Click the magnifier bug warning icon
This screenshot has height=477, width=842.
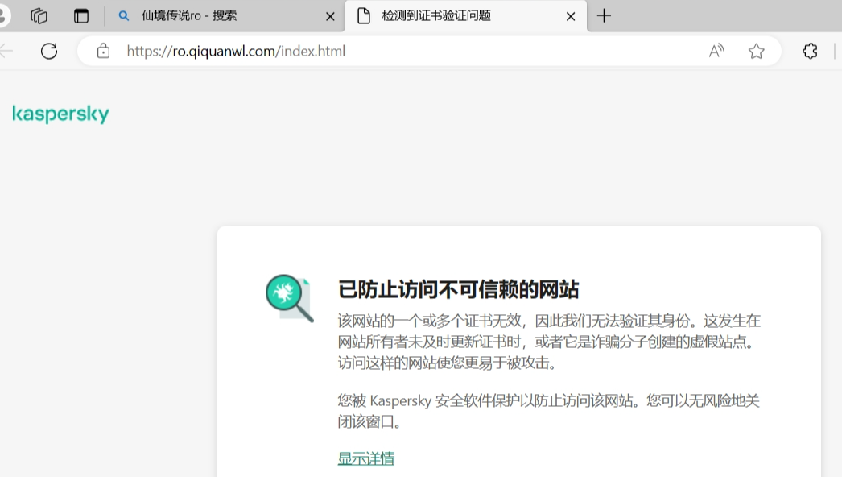pos(290,298)
